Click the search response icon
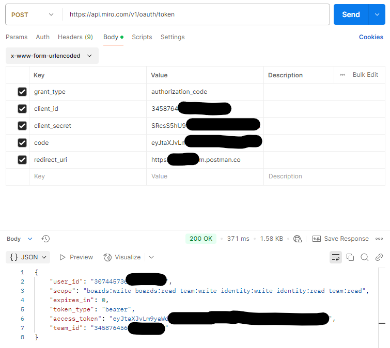390x348 pixels. (x=364, y=257)
